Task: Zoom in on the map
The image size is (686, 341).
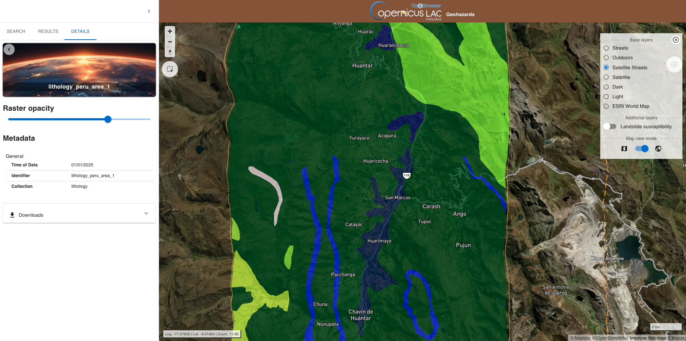Action: [170, 31]
